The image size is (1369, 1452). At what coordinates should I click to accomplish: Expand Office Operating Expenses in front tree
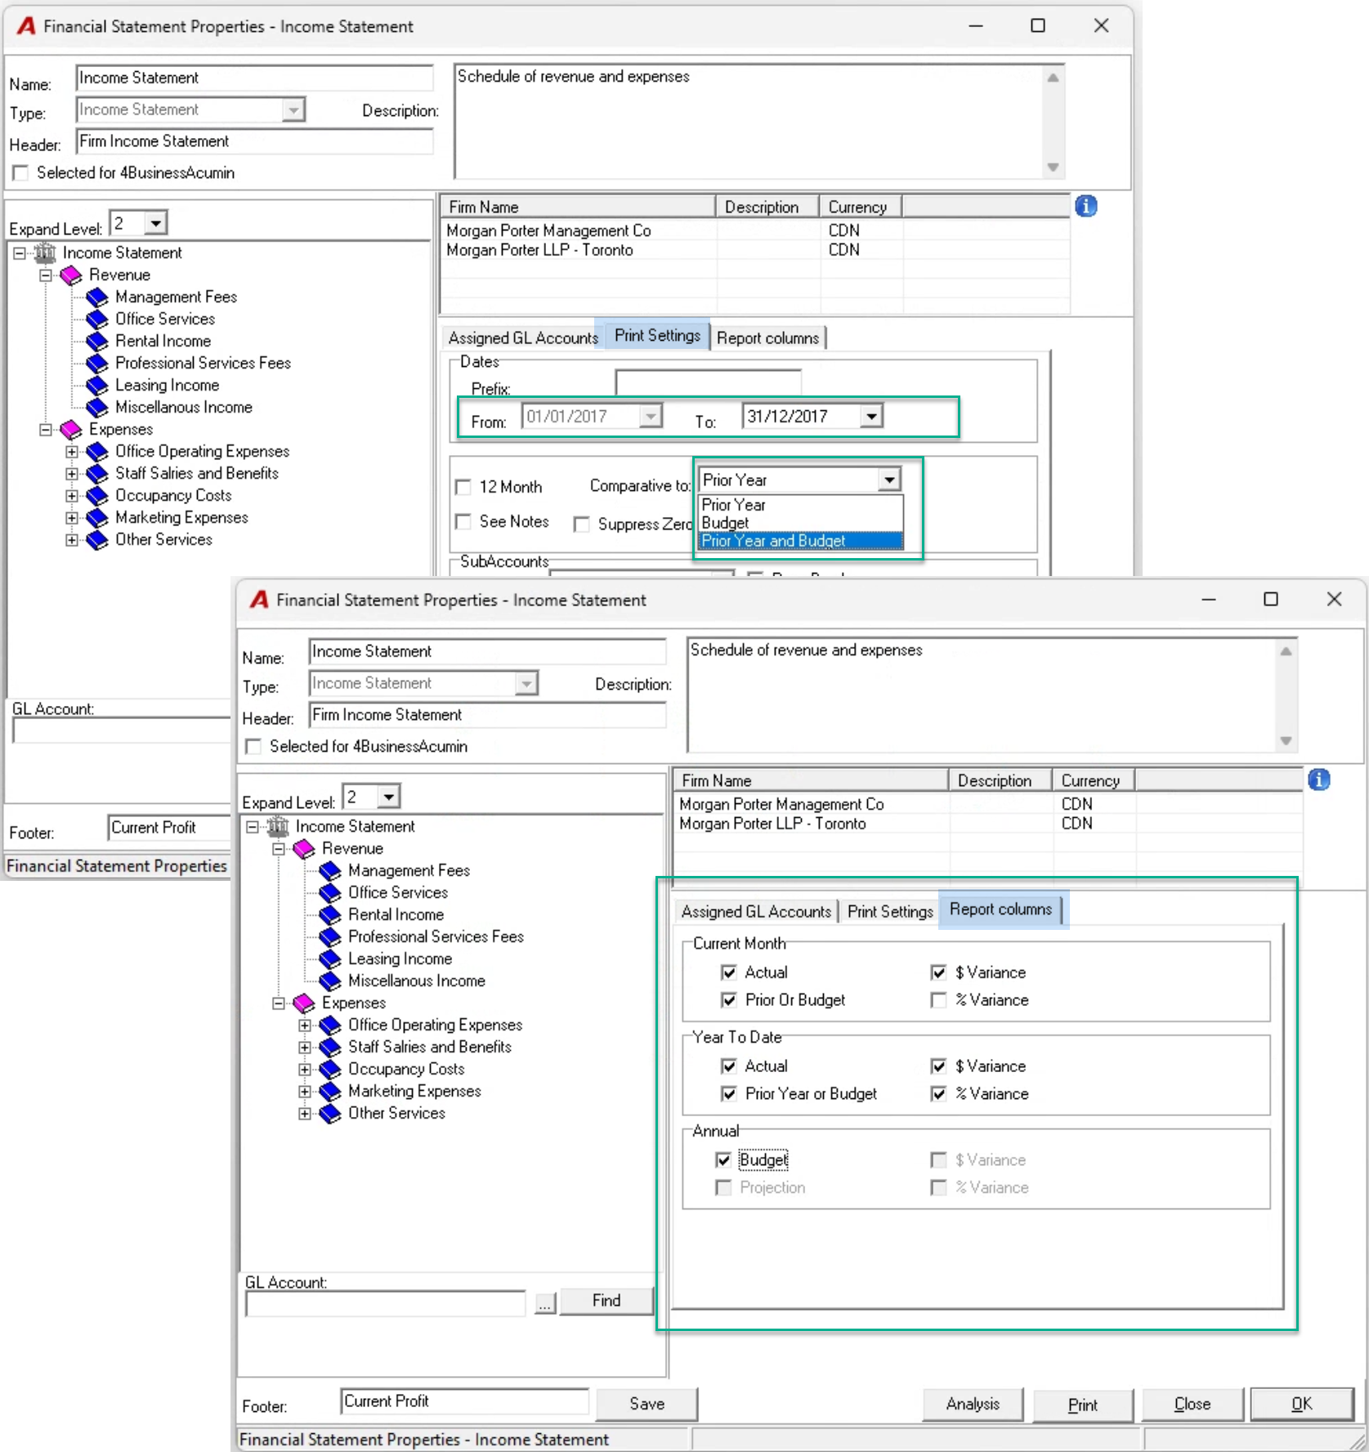tap(304, 1025)
